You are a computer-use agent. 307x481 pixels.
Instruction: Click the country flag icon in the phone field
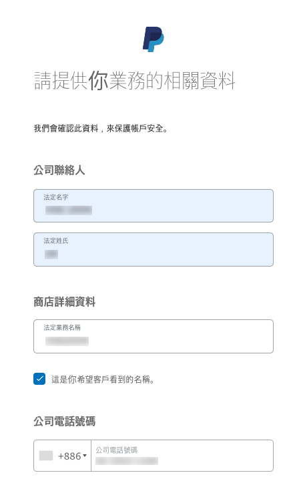pyautogui.click(x=46, y=456)
